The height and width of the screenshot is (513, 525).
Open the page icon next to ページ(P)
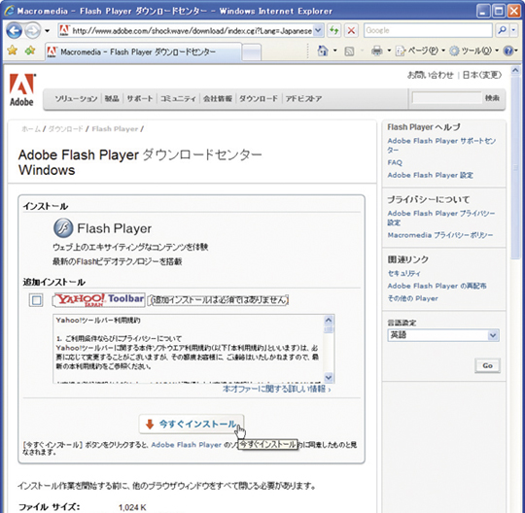[x=401, y=51]
